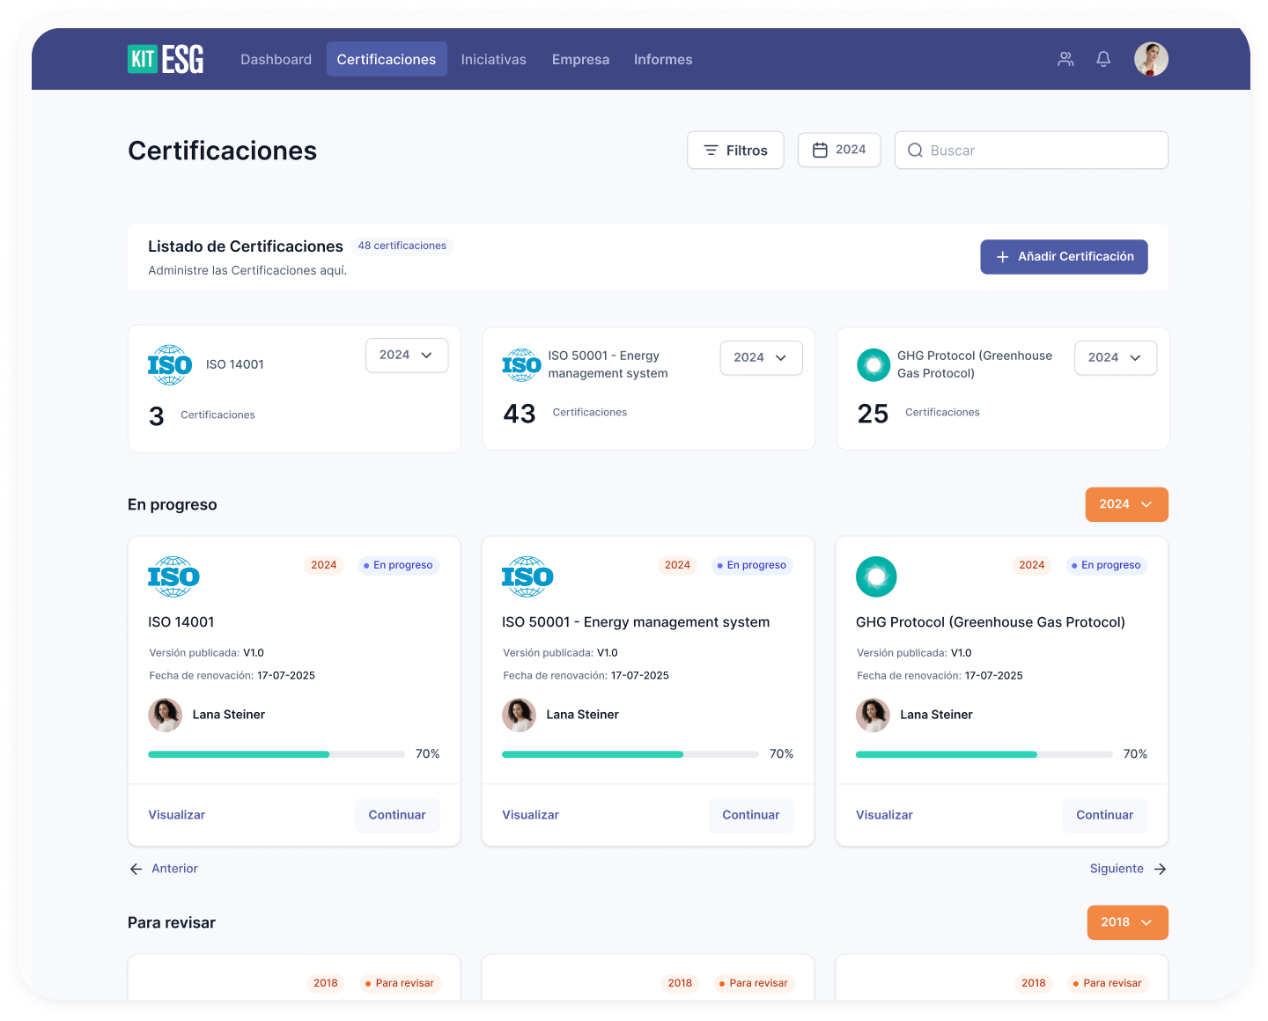Click the ISO logo on ISO 14001 progress card
Viewport: 1268px width, 1021px height.
[x=173, y=577]
